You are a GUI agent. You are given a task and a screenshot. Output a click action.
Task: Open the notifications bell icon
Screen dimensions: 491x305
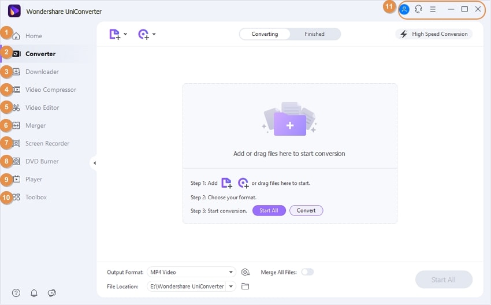[34, 293]
